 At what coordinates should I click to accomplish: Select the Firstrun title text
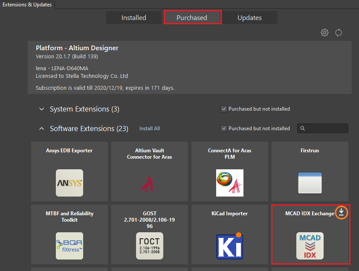click(310, 151)
